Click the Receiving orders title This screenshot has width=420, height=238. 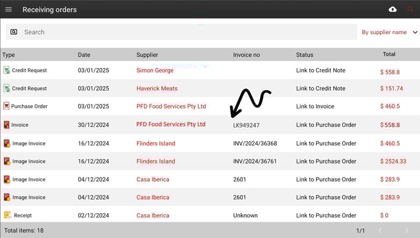(x=49, y=10)
